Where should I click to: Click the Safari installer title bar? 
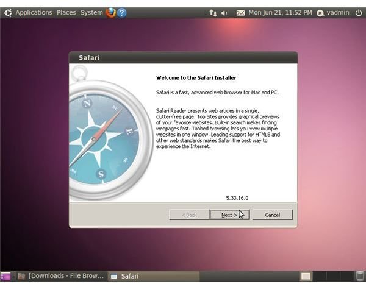(x=183, y=58)
